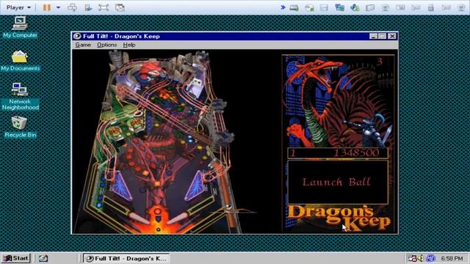The height and width of the screenshot is (264, 470).
Task: Click the left pinball flipper
Action: [x=140, y=219]
